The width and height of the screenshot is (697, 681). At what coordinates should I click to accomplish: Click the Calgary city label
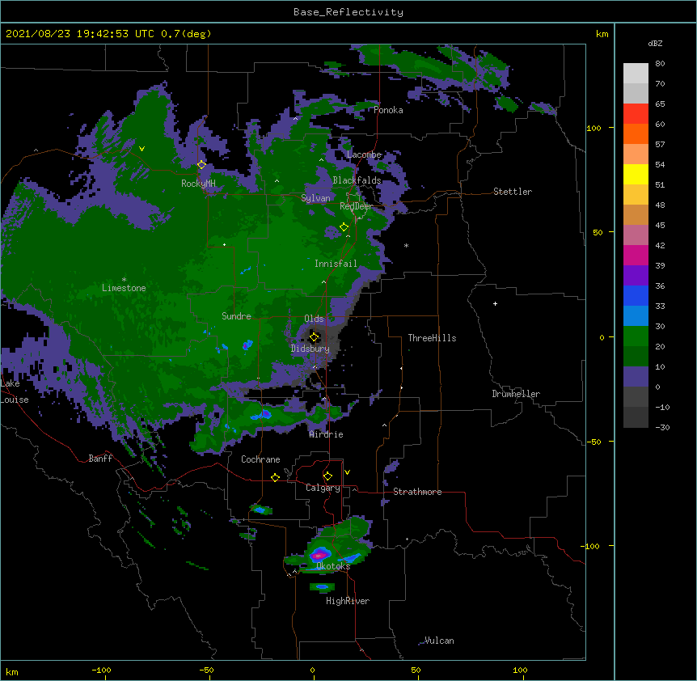click(323, 488)
